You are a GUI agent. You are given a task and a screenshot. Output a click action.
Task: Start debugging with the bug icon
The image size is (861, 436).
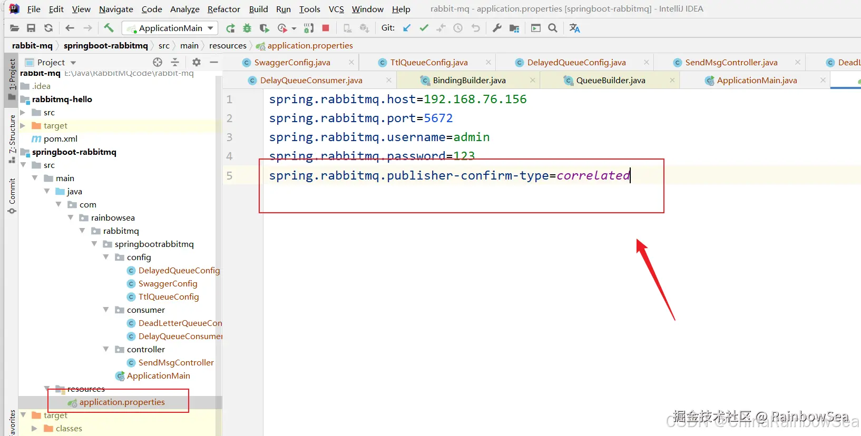(247, 28)
